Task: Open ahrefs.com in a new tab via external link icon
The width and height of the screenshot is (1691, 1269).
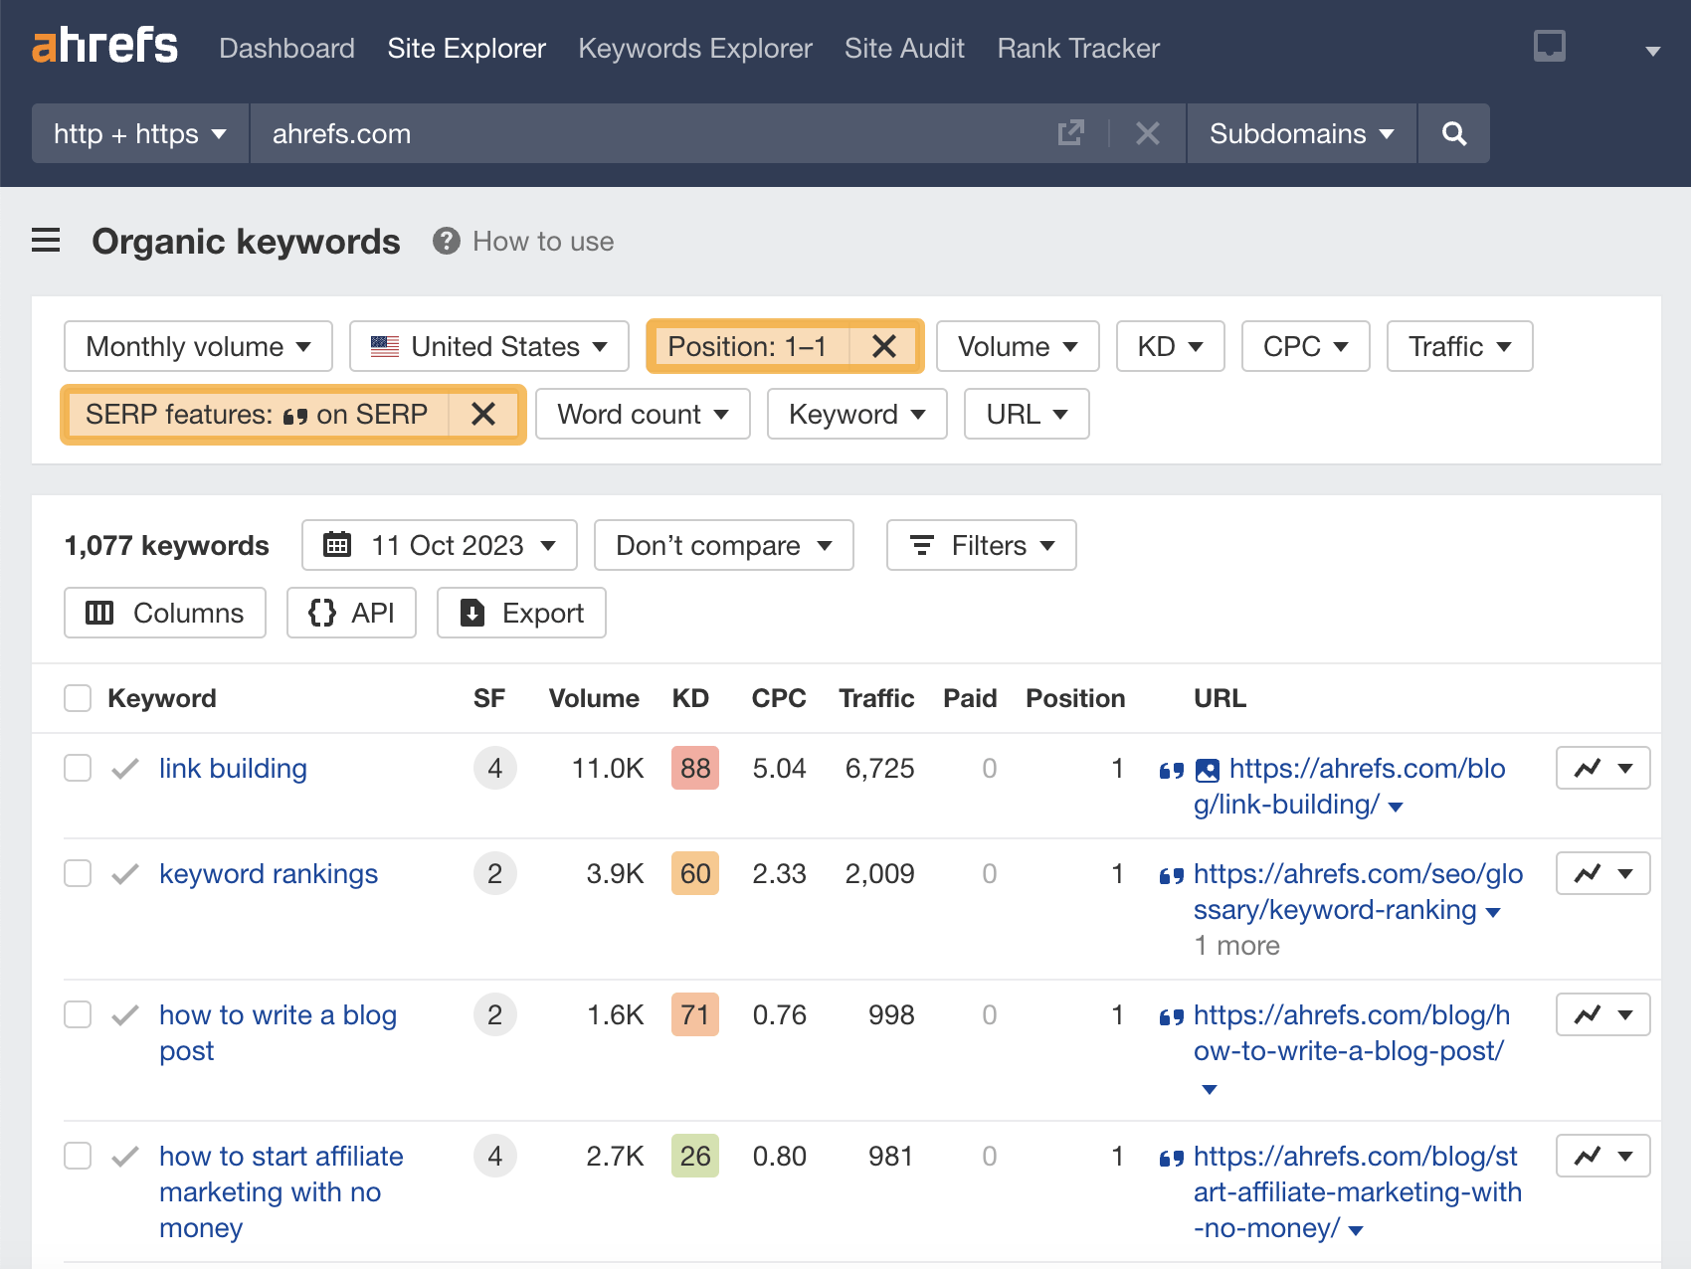Action: (x=1070, y=133)
